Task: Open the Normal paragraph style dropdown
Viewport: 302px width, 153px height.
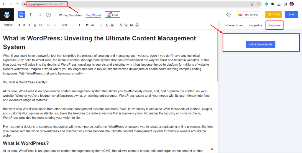Action: tap(12, 25)
